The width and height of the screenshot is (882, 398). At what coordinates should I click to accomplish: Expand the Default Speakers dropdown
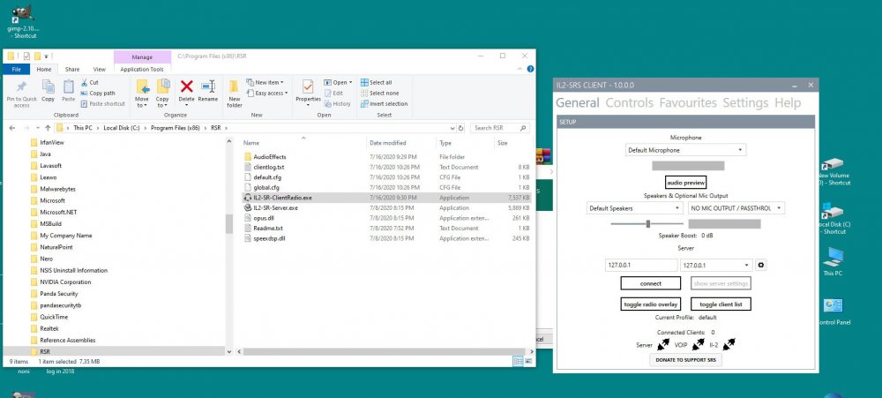635,208
